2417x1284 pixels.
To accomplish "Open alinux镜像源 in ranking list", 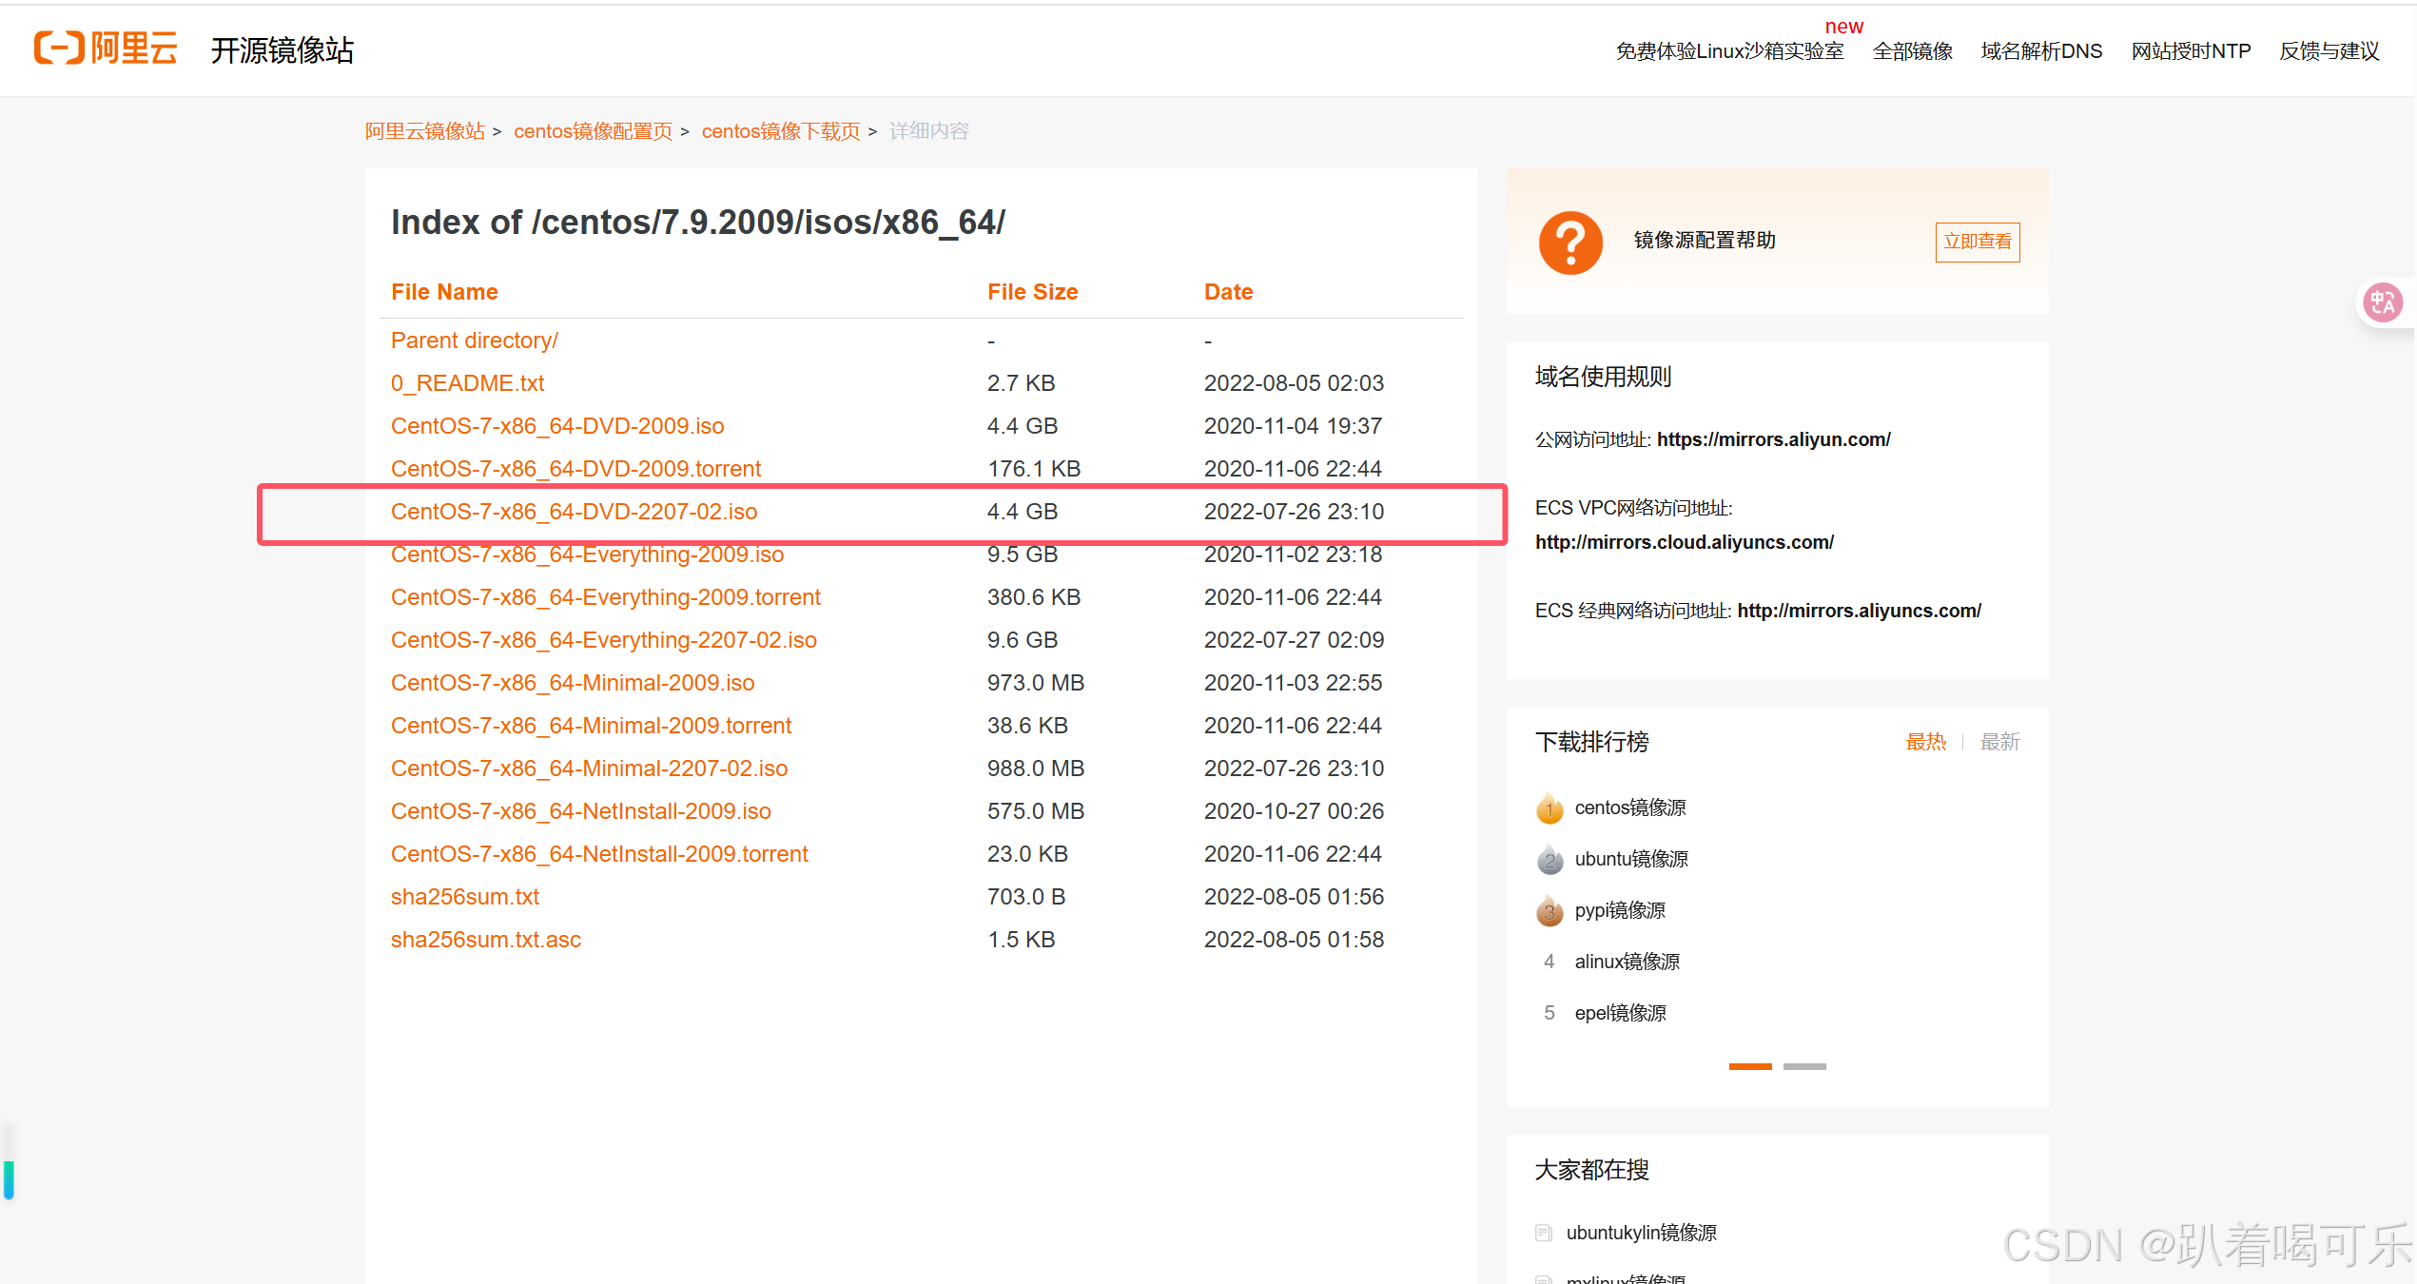I will click(x=1627, y=962).
